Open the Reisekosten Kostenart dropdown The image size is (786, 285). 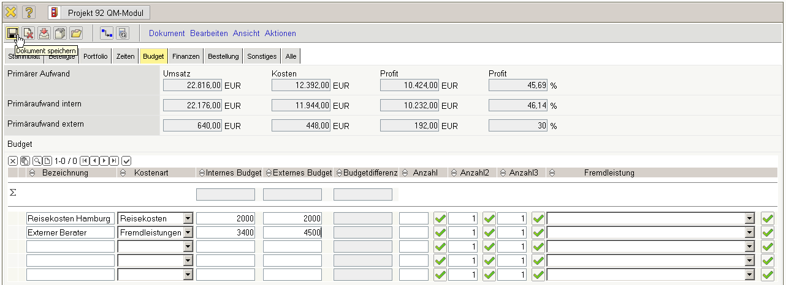pyautogui.click(x=188, y=218)
